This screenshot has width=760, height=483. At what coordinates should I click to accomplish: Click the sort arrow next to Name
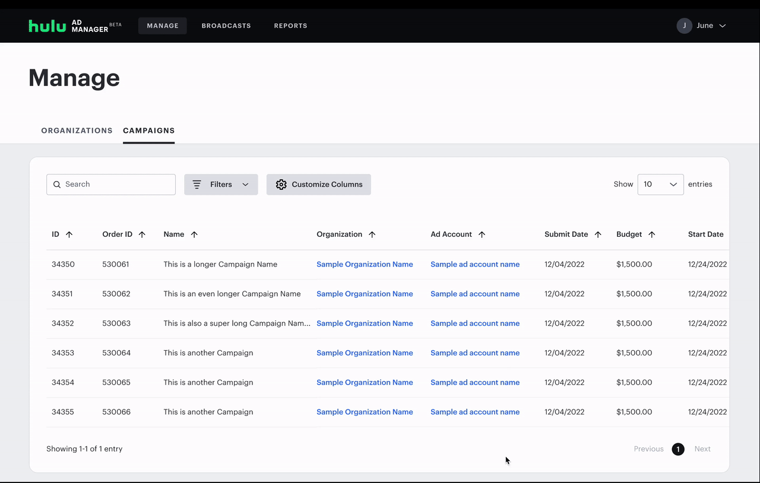coord(194,234)
